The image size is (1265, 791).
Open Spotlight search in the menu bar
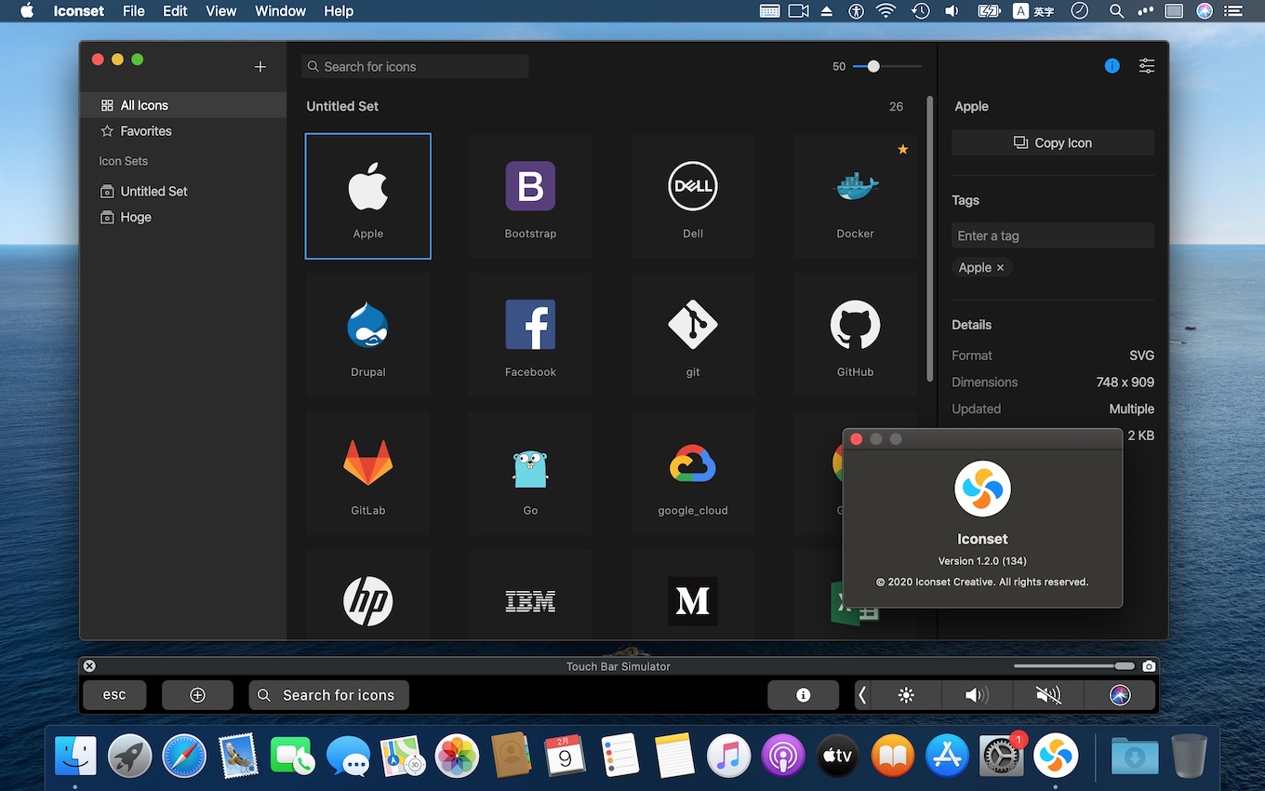pos(1116,11)
